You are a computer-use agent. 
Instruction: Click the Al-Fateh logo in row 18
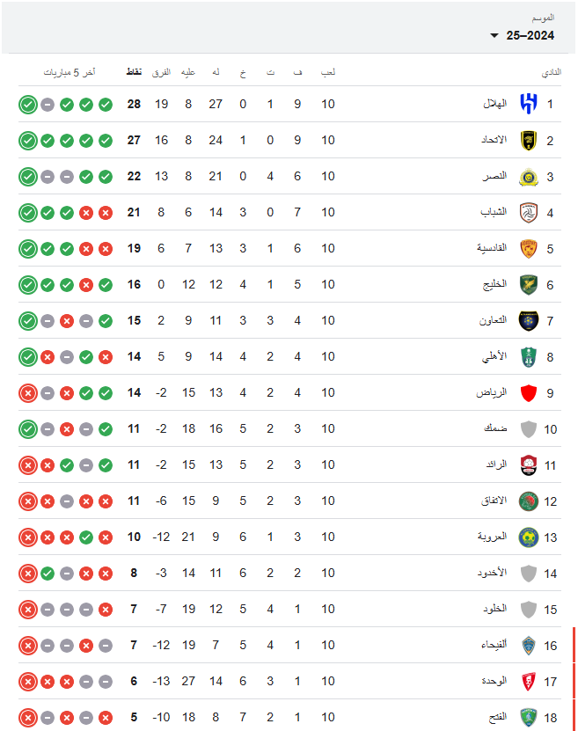pos(529,718)
